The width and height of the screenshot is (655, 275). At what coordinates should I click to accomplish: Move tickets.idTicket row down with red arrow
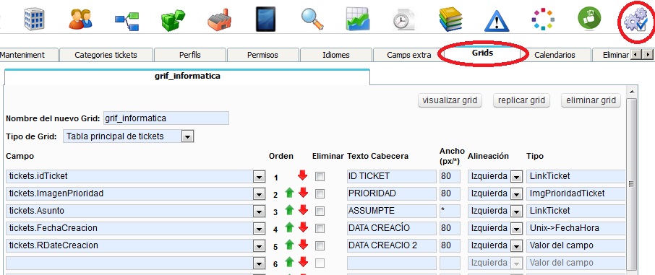coord(303,175)
